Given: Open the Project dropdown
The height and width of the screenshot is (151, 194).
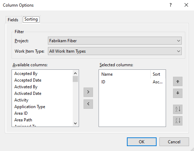Looking at the screenshot, I should coord(115,40).
